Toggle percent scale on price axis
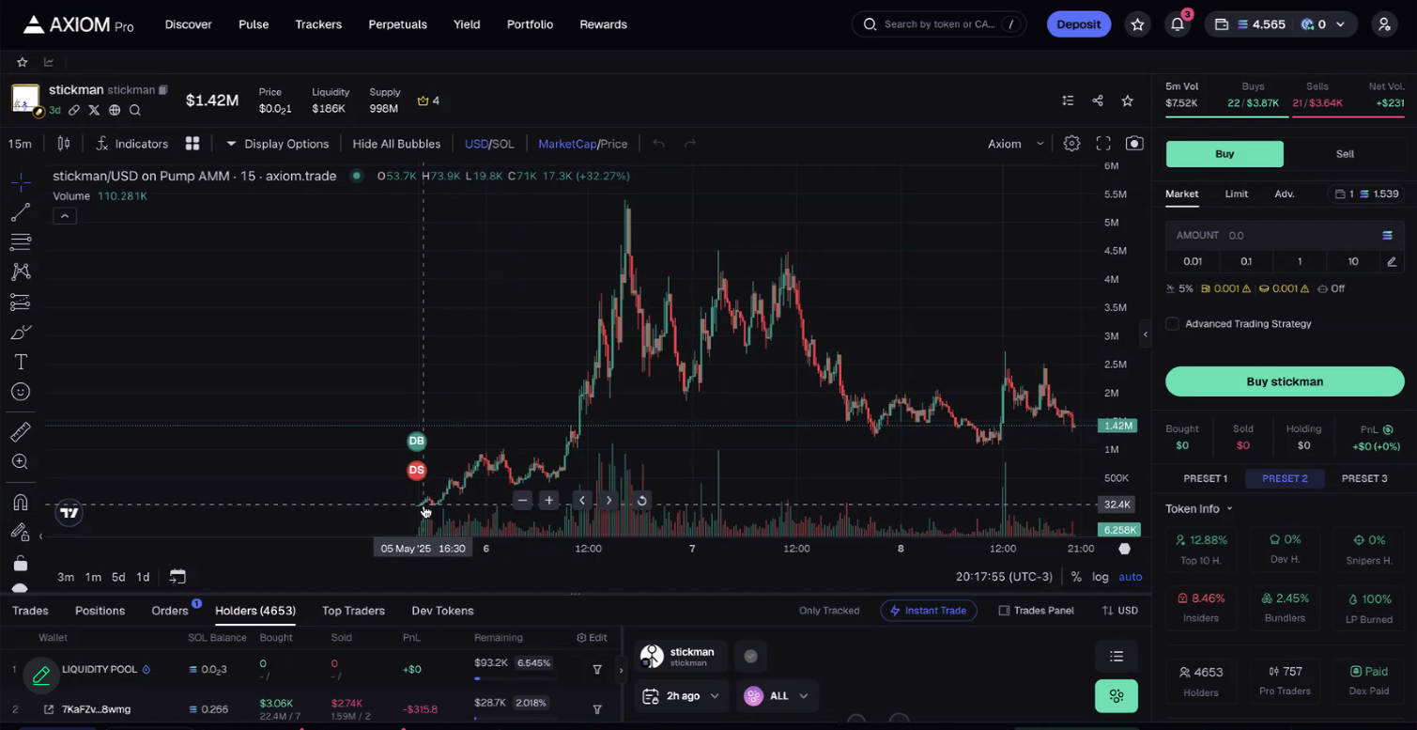1417x730 pixels. point(1076,577)
